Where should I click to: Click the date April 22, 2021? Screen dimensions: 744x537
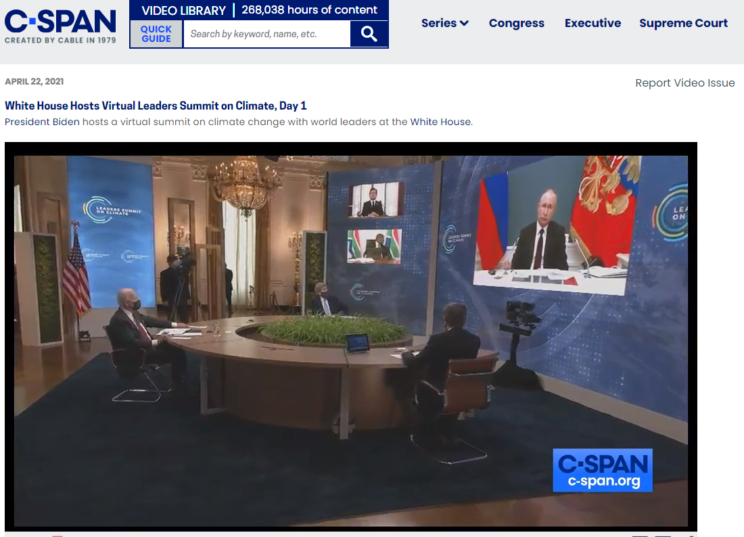coord(34,82)
